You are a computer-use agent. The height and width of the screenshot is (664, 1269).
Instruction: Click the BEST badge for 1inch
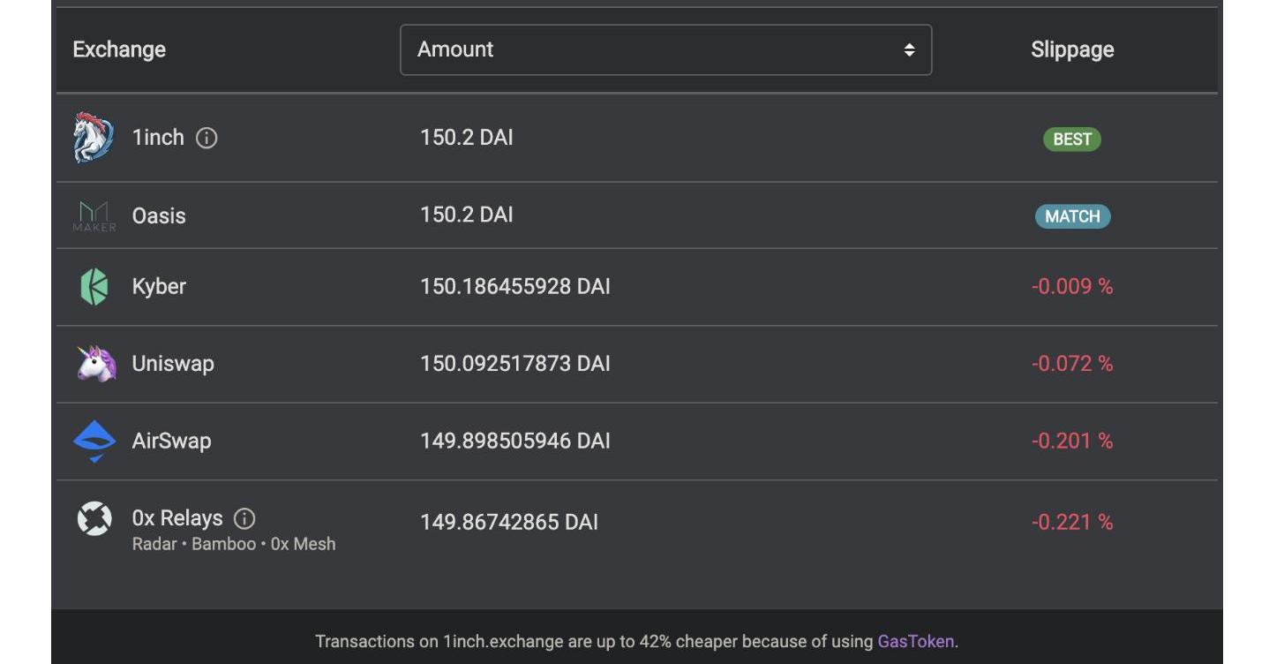click(1072, 139)
